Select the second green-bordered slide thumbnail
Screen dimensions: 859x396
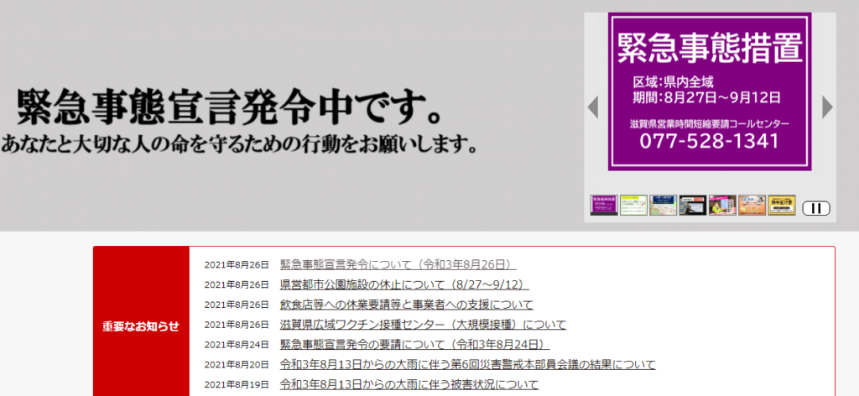click(633, 206)
